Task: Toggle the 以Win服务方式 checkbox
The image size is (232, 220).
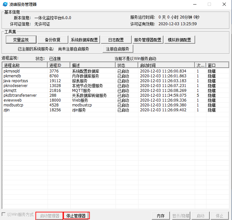Action: [x=4, y=214]
